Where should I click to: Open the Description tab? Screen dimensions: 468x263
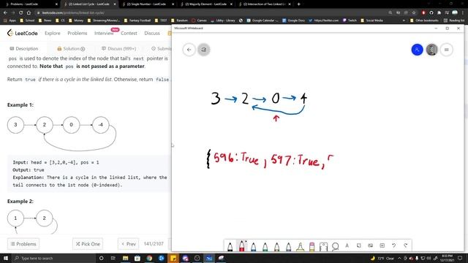pos(24,49)
